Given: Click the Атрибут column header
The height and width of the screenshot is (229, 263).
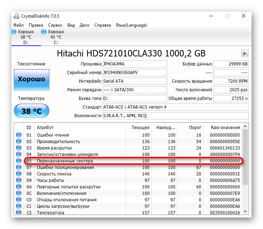Looking at the screenshot, I should click(x=45, y=128).
